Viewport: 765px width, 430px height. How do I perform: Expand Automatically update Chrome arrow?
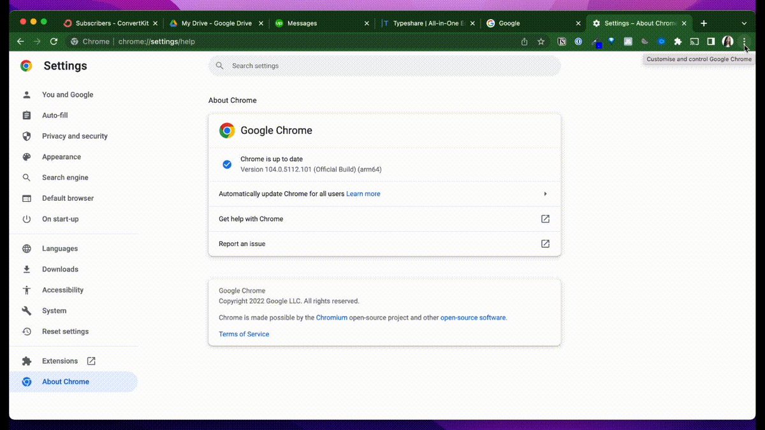[545, 194]
